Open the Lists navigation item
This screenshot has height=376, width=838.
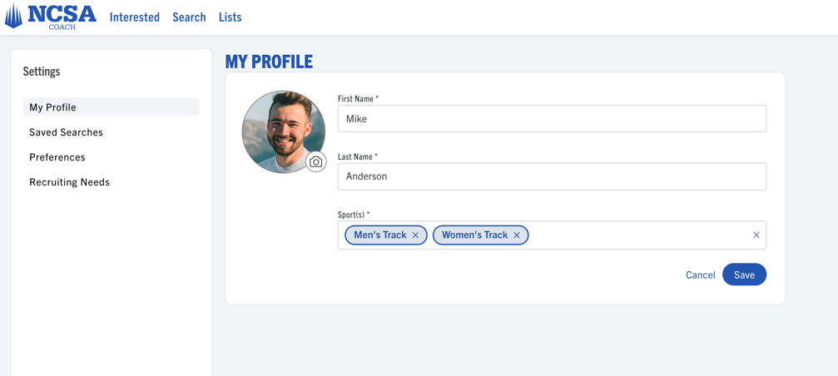(231, 17)
